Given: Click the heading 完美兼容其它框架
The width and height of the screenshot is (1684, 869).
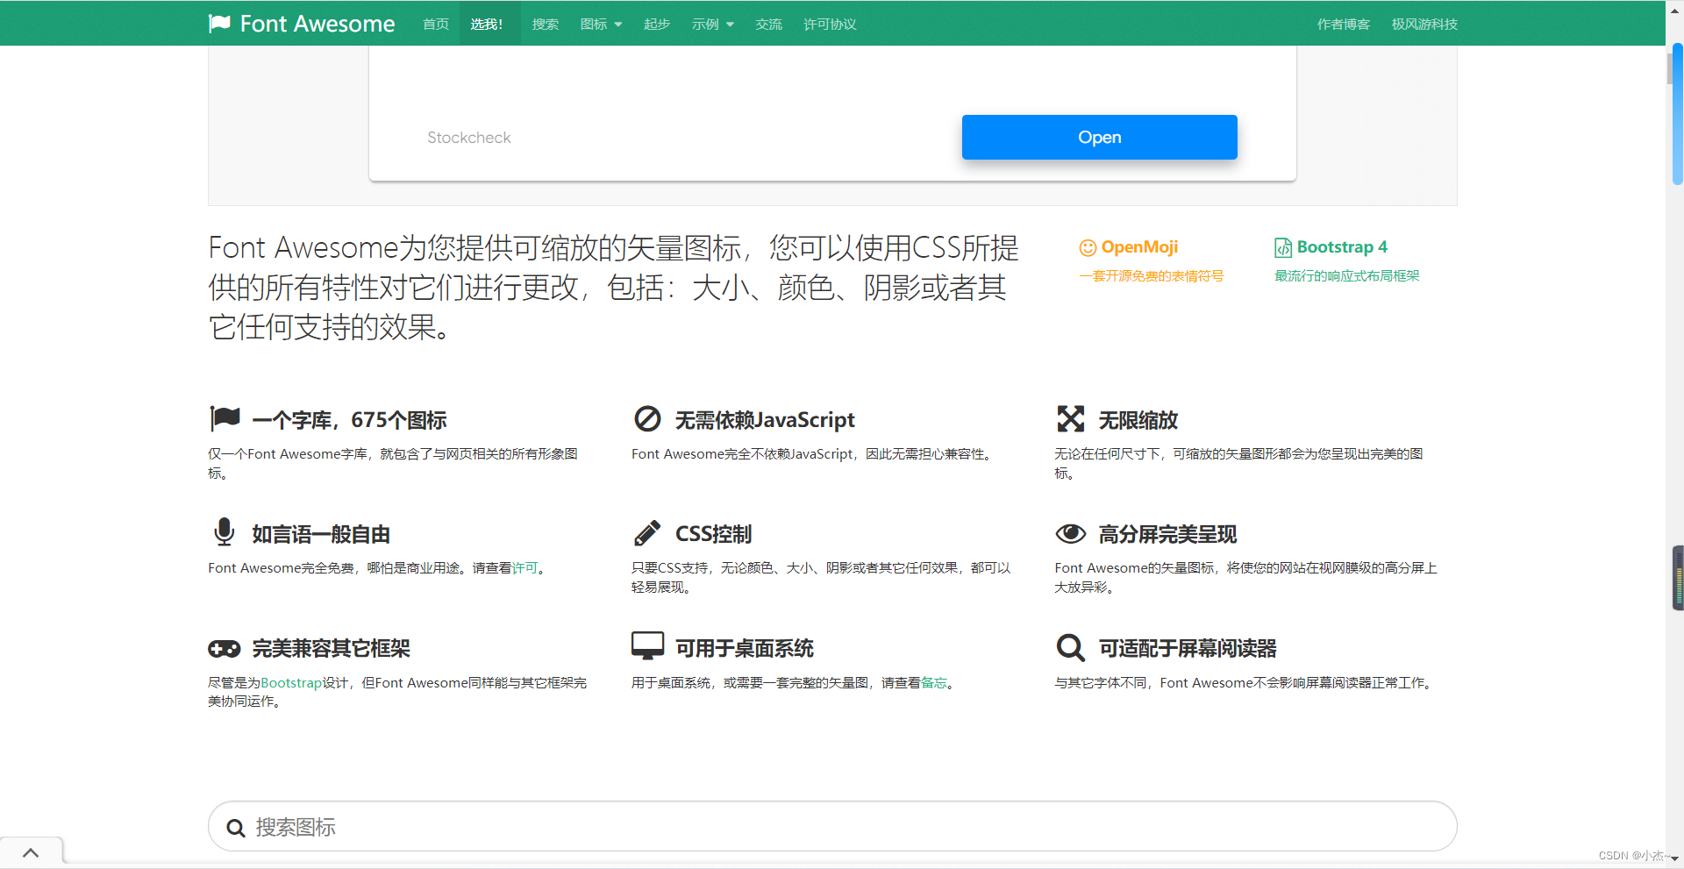Looking at the screenshot, I should 331,648.
